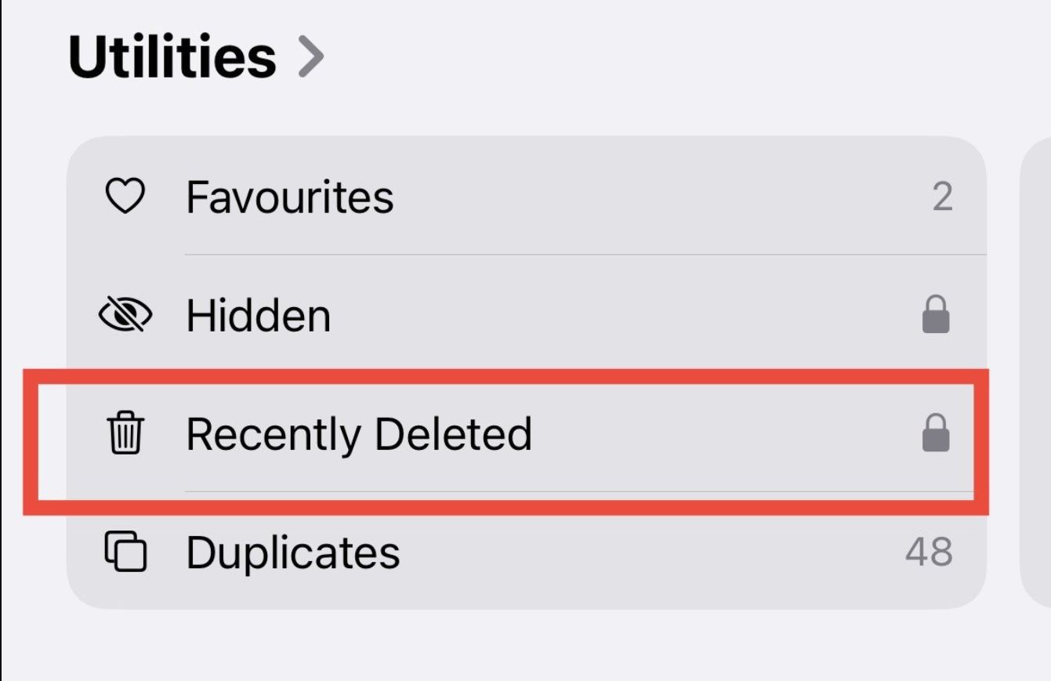Tap the crossed-out eye Hidden icon
The width and height of the screenshot is (1051, 681).
pos(125,316)
